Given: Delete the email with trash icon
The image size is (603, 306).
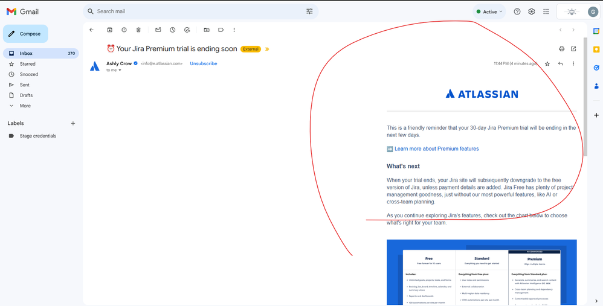Looking at the screenshot, I should pos(138,30).
